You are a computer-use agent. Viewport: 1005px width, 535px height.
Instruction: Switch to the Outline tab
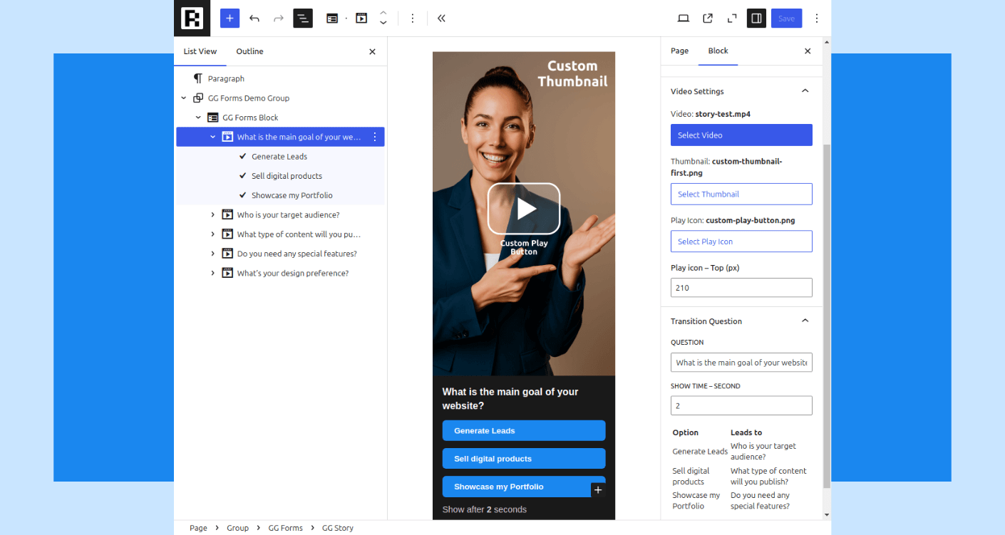(x=249, y=51)
